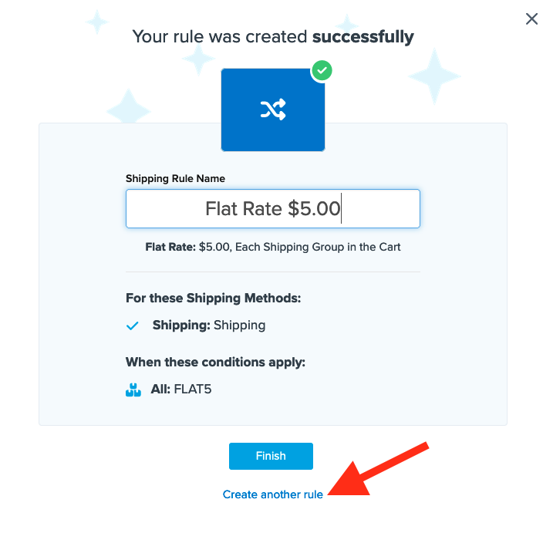Click the Flat Rate $5.00 summary line
This screenshot has height=533, width=543.
point(272,248)
